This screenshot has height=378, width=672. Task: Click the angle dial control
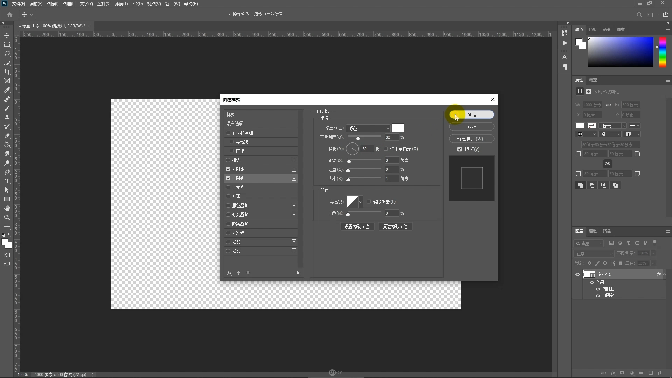pyautogui.click(x=352, y=149)
